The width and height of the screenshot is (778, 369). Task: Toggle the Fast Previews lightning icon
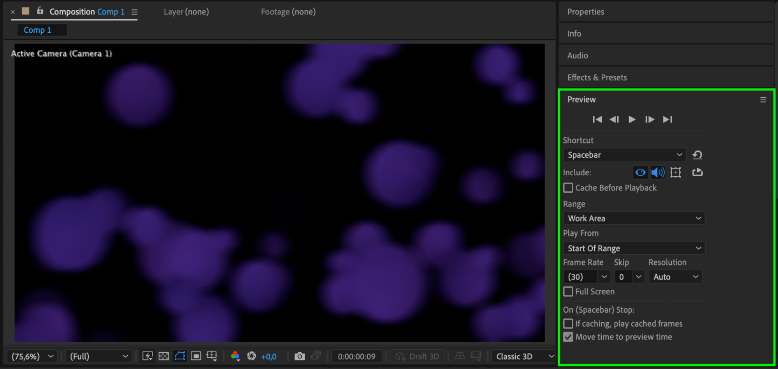(148, 356)
